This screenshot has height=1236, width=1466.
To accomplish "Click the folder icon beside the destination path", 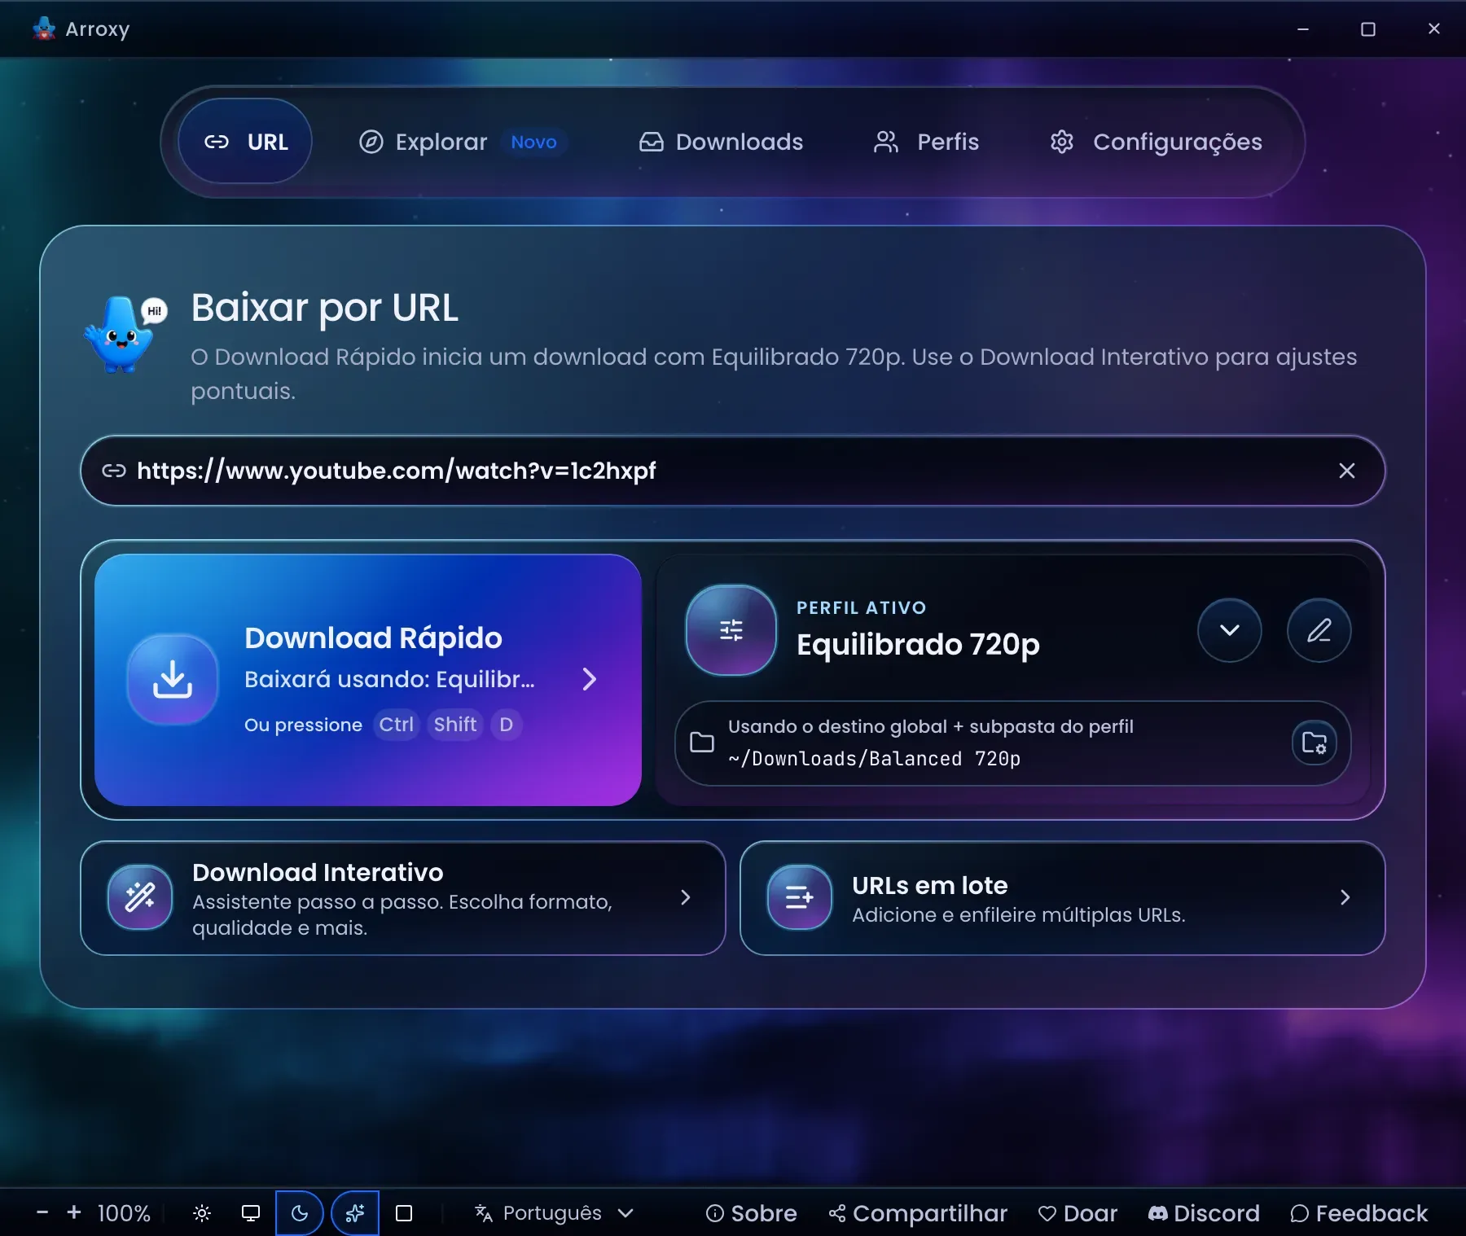I will click(x=702, y=743).
